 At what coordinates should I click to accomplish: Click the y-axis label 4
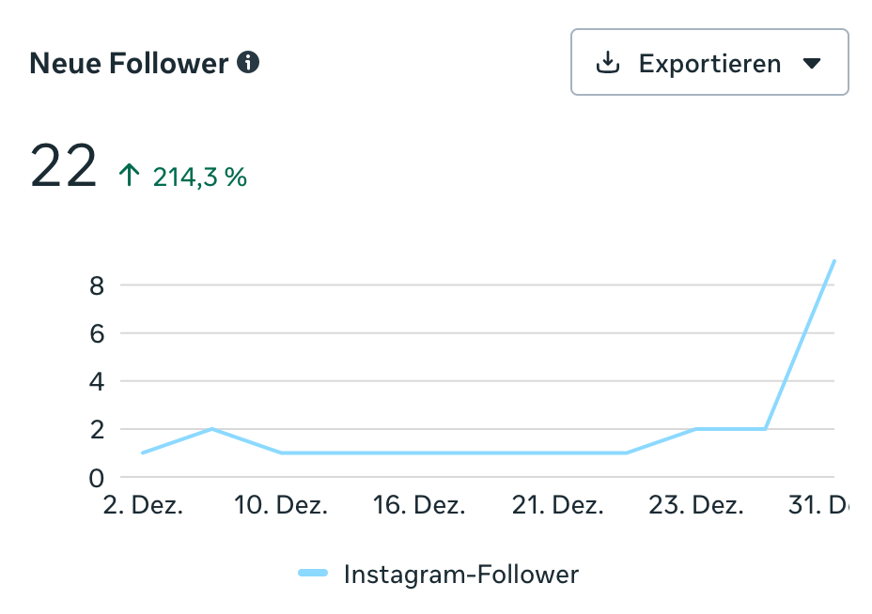[96, 381]
